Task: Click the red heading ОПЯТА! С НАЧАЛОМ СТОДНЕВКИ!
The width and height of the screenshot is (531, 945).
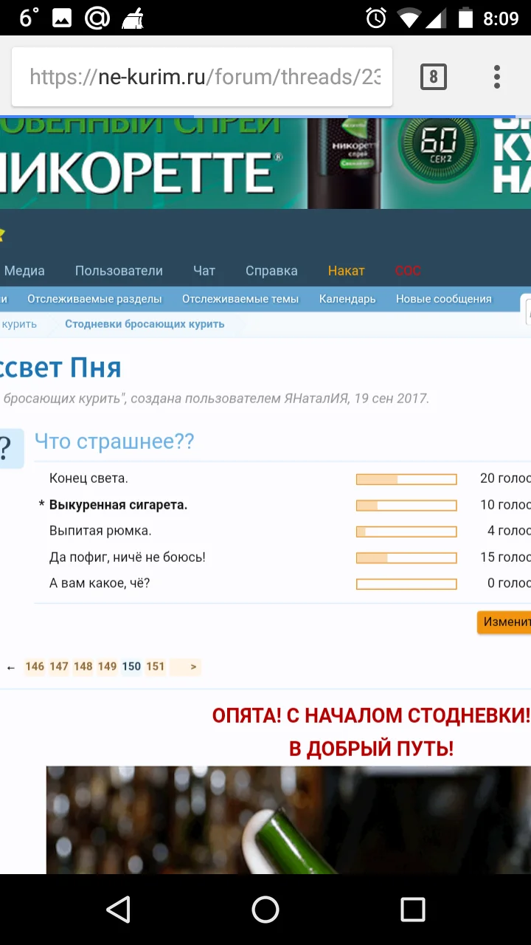Action: pos(371,715)
